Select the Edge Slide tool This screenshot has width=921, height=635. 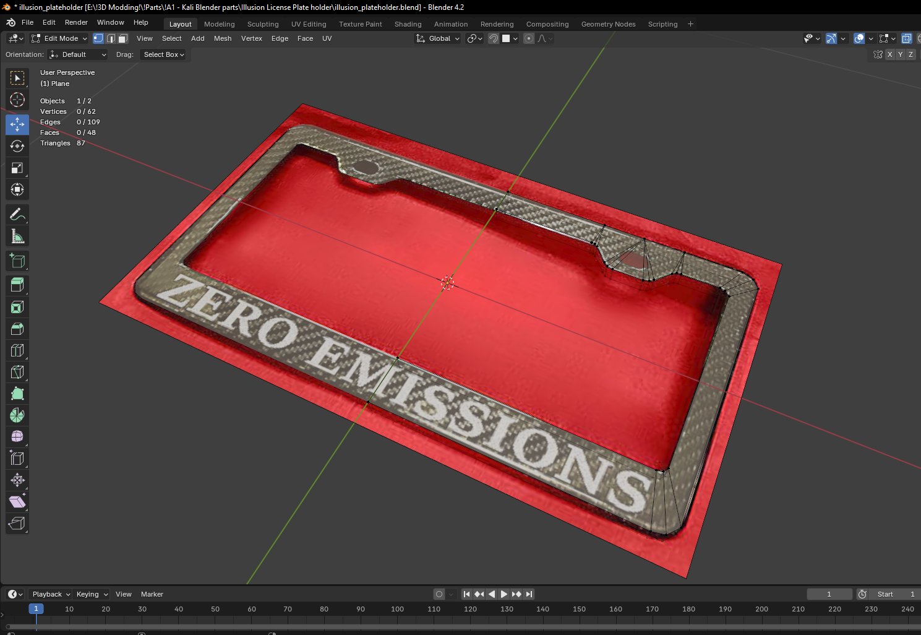point(17,459)
